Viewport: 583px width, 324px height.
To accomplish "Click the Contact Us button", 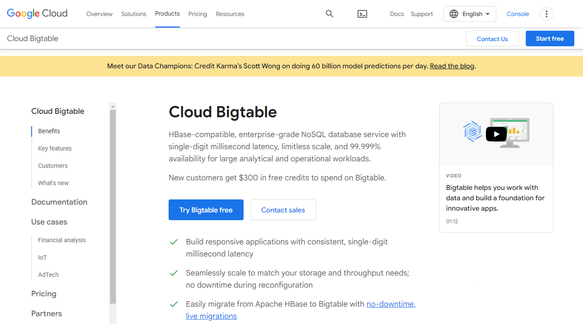I will 492,38.
